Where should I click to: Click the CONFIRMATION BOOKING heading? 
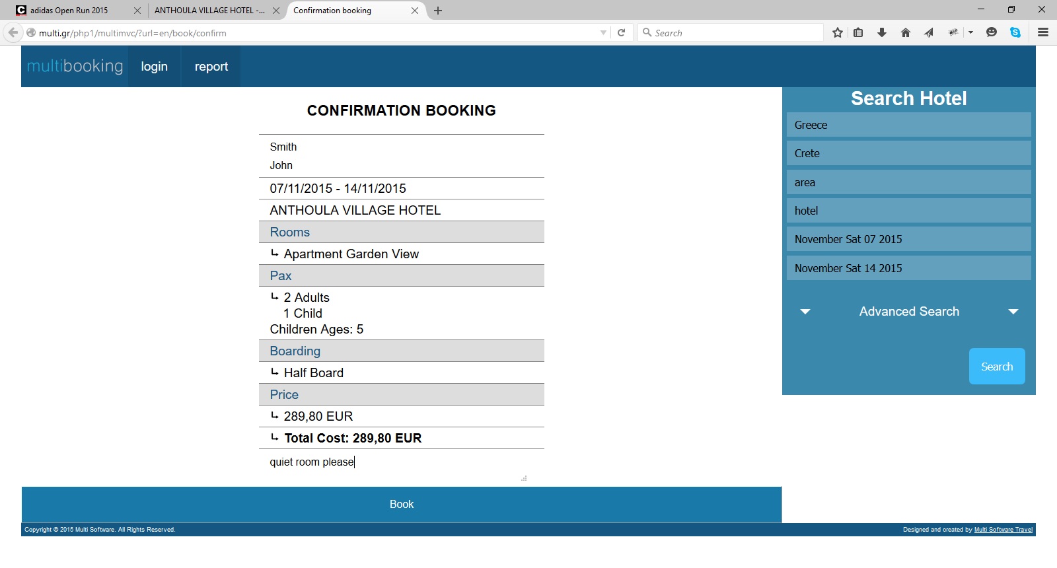pyautogui.click(x=402, y=110)
